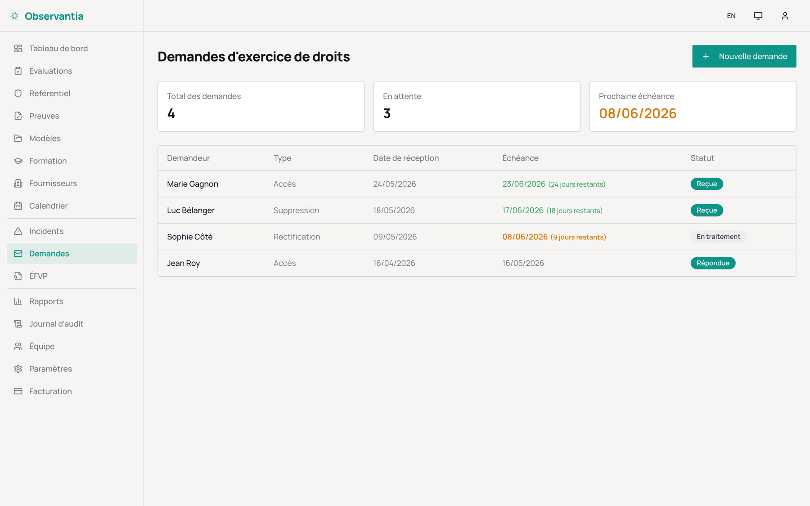Open Jean Roy request row

point(477,263)
